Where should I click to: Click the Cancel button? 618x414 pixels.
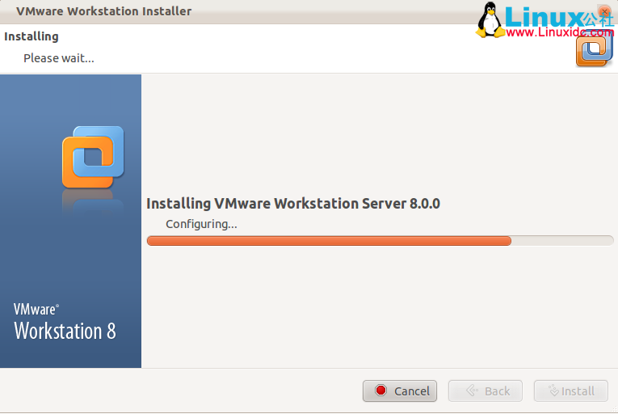point(400,391)
